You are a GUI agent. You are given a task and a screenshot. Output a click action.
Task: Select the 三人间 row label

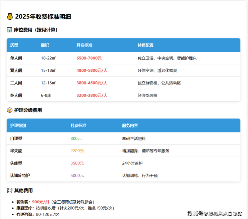pos(16,83)
